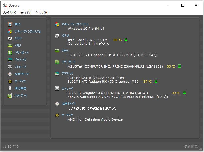Open the ネットワーク card icon in sidebar
Screen dimensions: 204x152
10,96
